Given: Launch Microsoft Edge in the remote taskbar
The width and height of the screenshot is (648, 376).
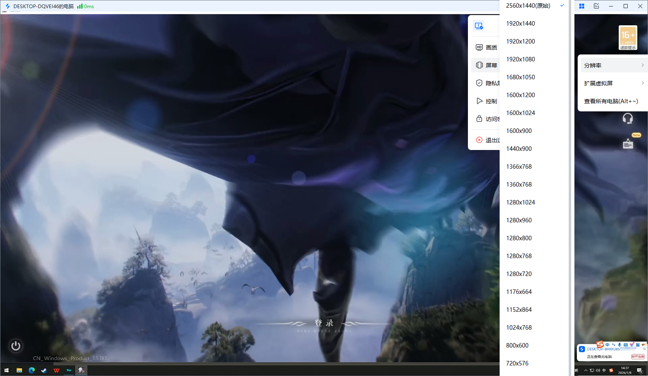Looking at the screenshot, I should 32,370.
